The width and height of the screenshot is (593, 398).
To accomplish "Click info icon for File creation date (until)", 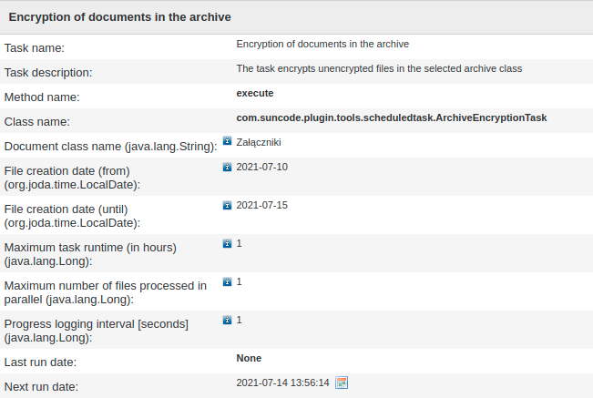I will [x=228, y=205].
